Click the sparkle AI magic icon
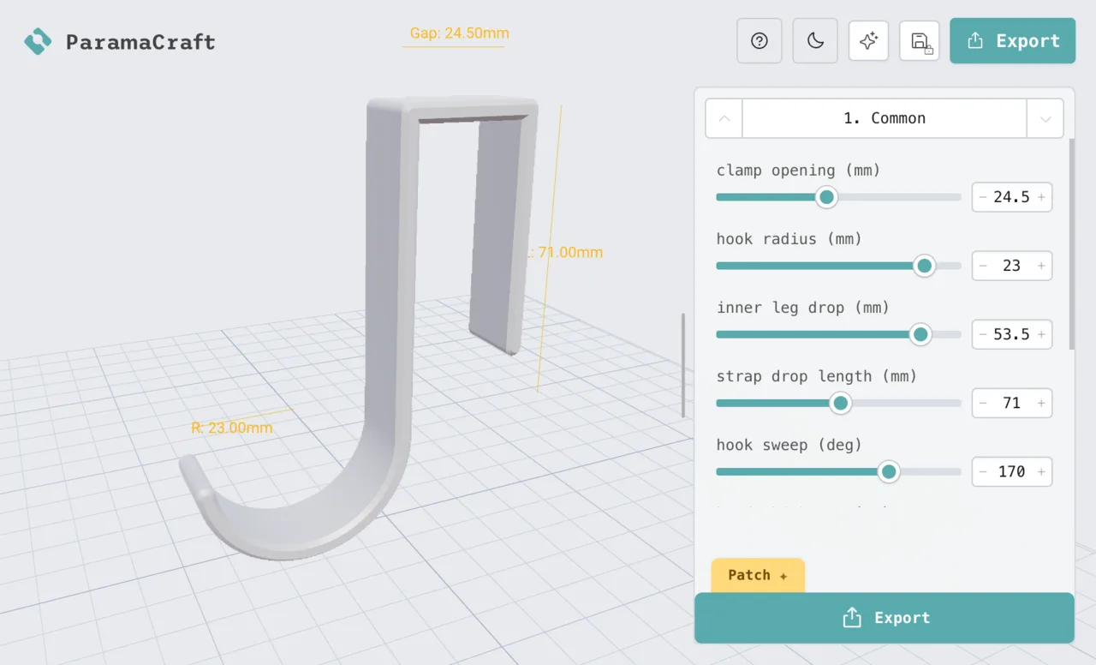 click(868, 41)
